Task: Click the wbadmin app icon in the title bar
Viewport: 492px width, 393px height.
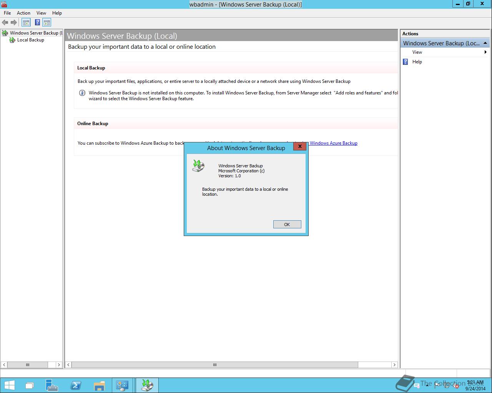Action: (x=4, y=4)
